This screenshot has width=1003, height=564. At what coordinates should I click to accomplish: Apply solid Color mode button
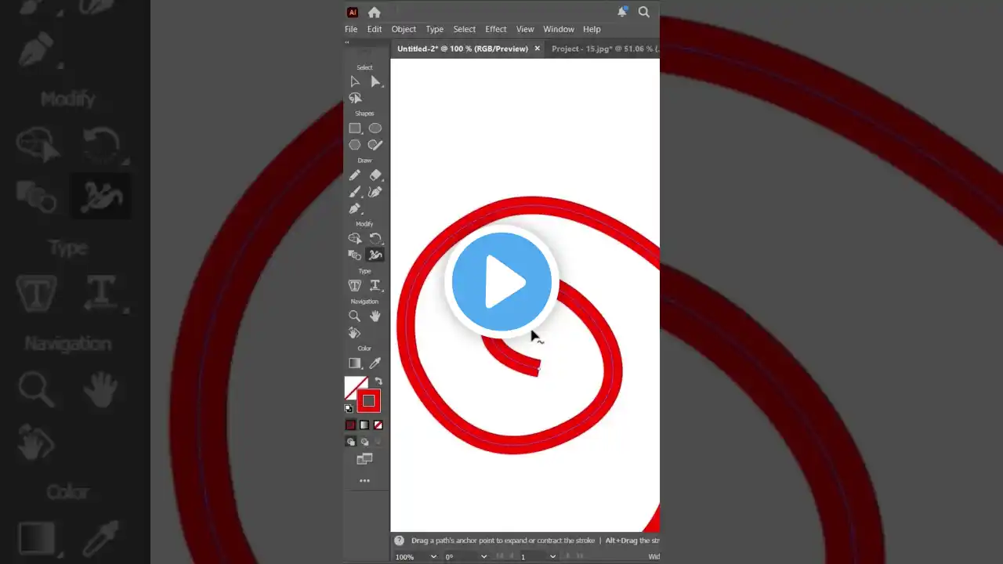click(x=350, y=425)
